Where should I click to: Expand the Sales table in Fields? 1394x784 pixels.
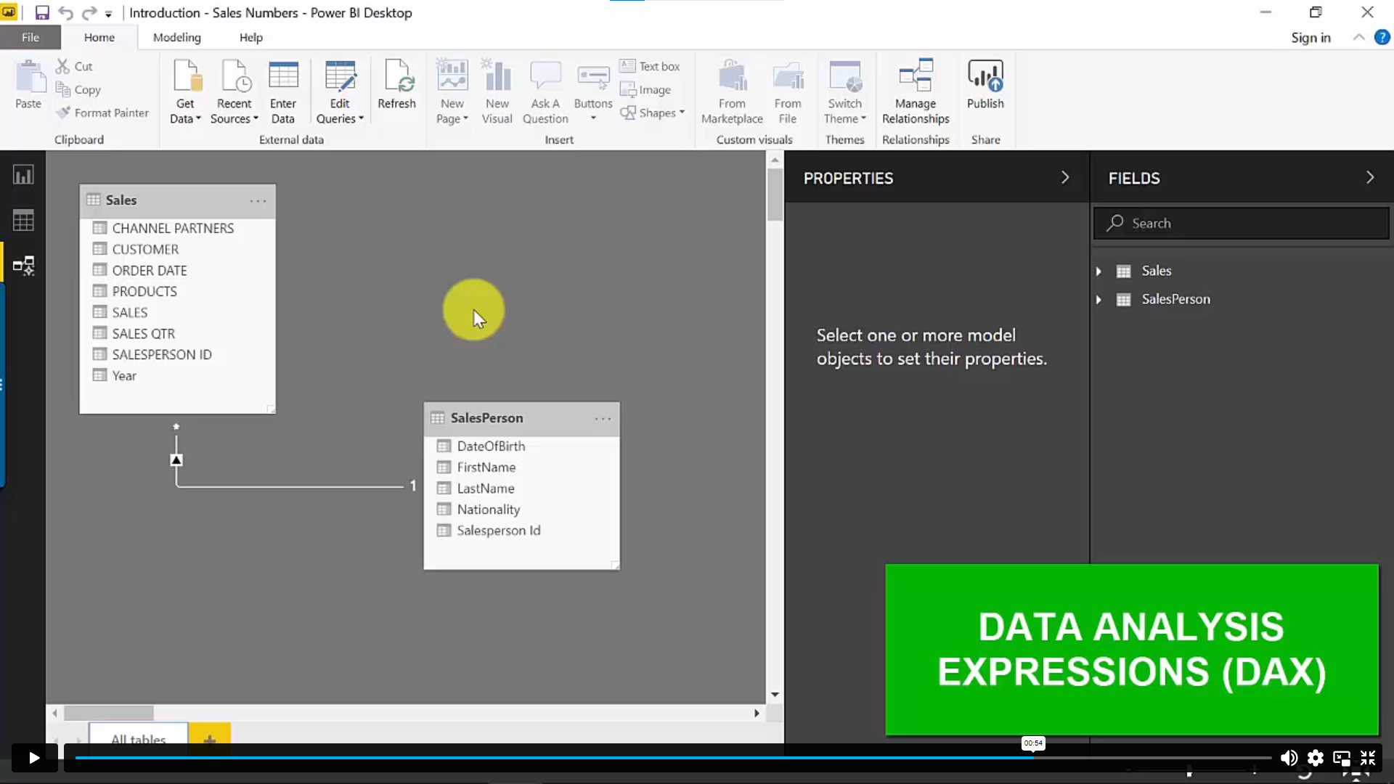tap(1099, 271)
